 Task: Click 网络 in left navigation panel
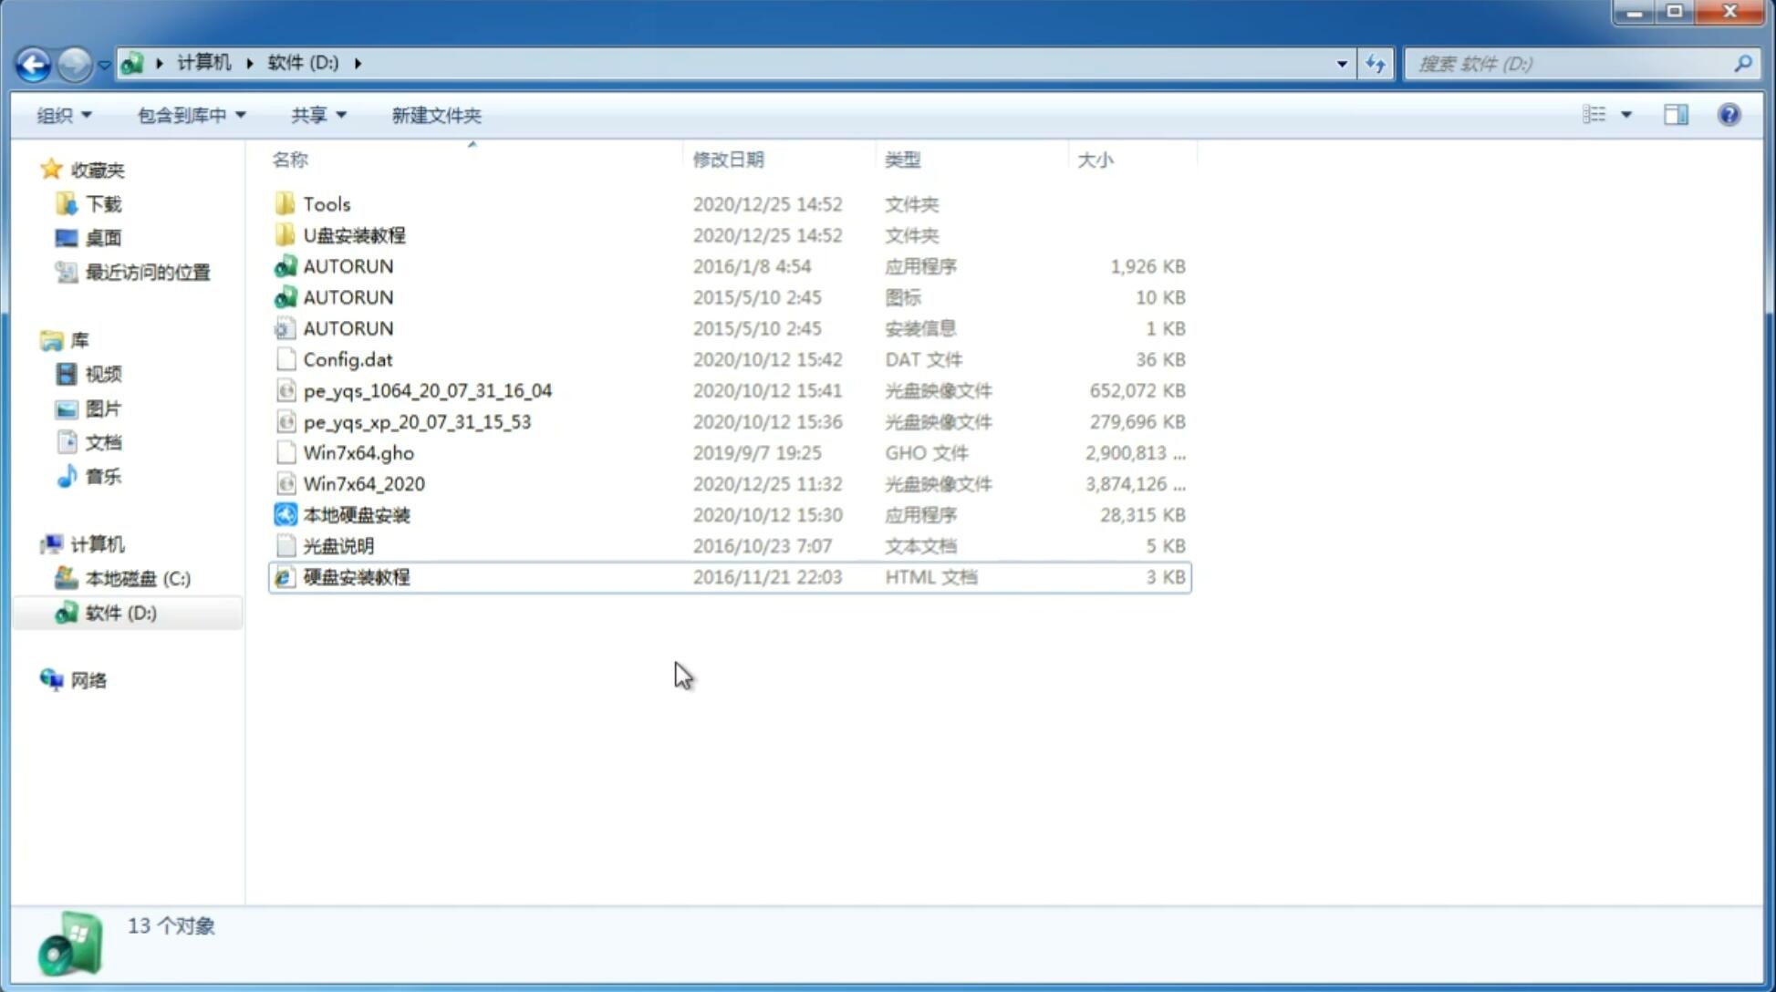coord(88,678)
